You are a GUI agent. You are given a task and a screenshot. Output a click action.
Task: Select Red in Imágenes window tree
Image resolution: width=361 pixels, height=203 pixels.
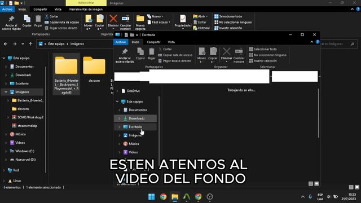pos(16,170)
